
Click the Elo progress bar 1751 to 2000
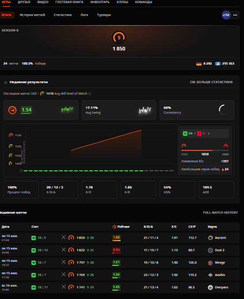[205, 150]
